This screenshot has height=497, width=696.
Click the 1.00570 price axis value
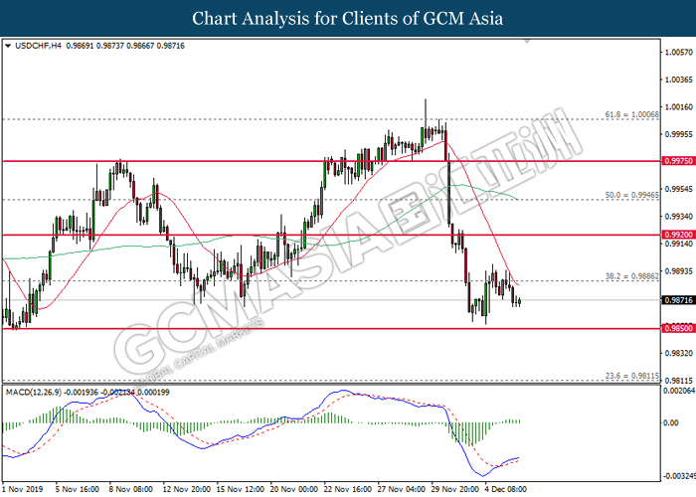679,53
